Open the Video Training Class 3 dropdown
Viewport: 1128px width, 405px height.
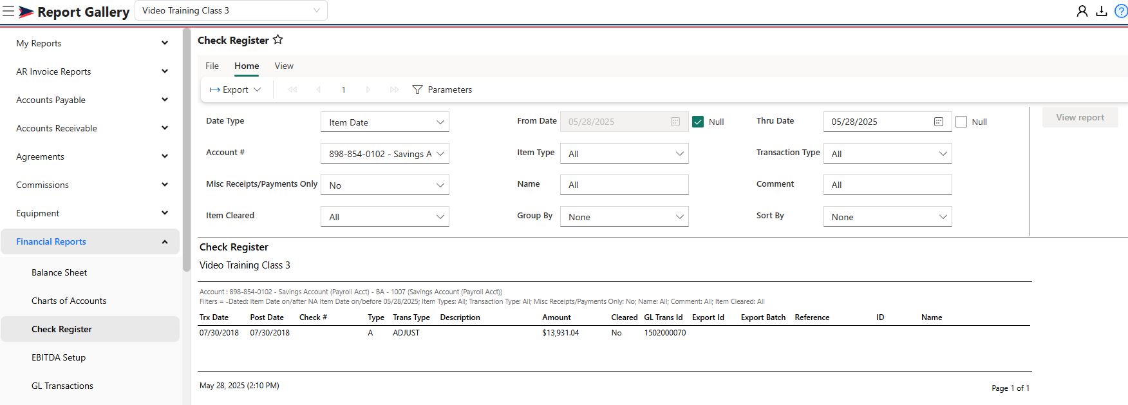point(231,10)
